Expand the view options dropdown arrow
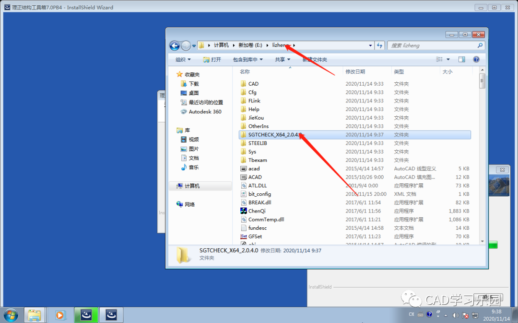 coord(448,59)
